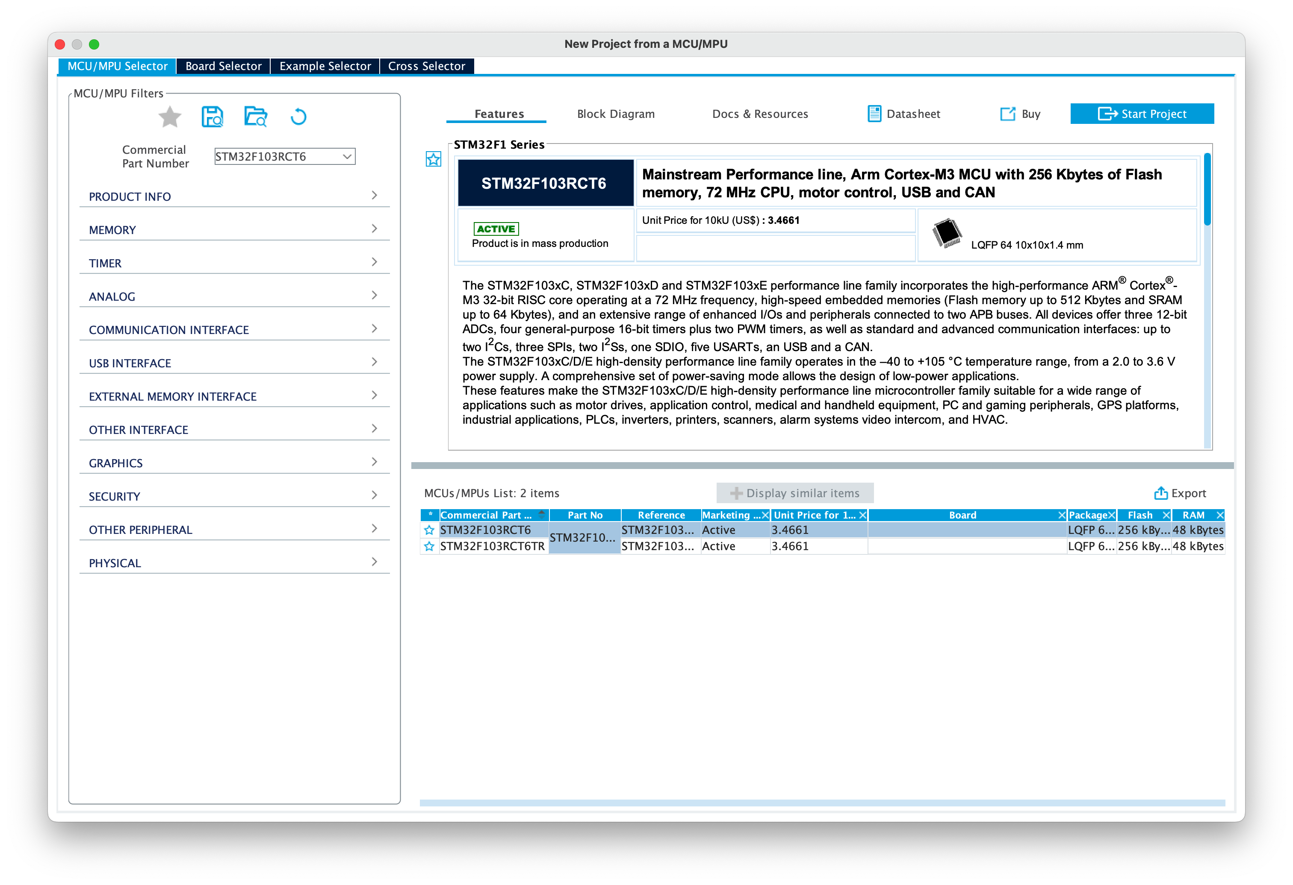The image size is (1293, 885).
Task: Switch to the Cross Selector tab
Action: [x=426, y=66]
